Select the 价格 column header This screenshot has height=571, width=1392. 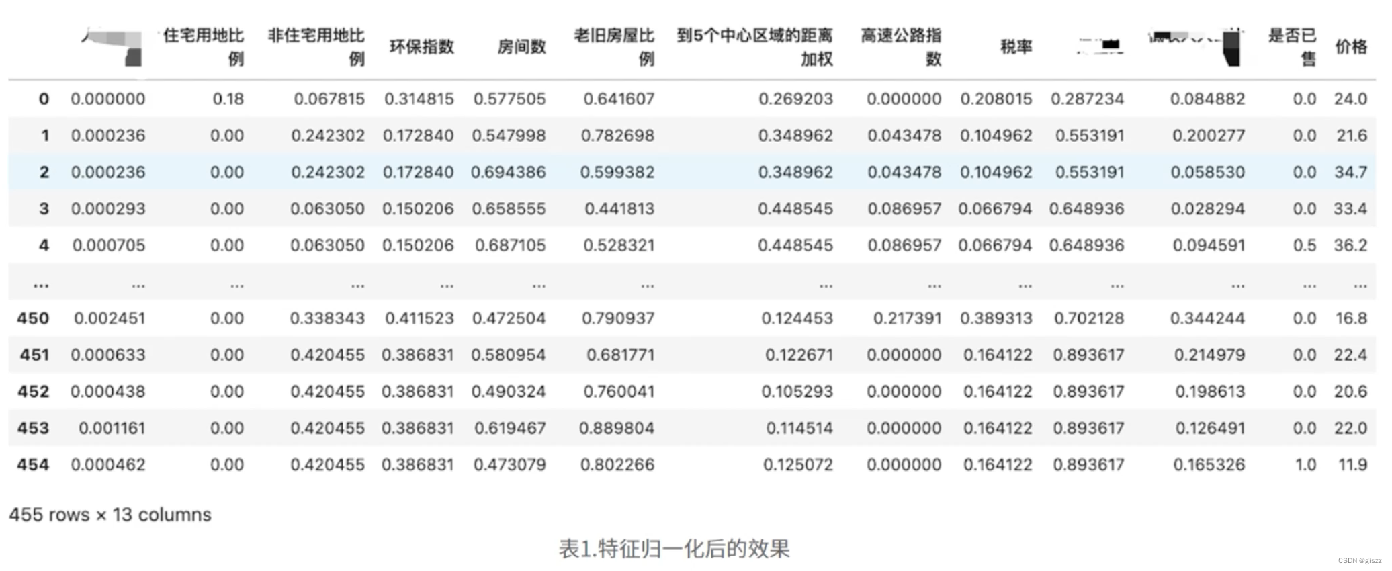[x=1351, y=47]
